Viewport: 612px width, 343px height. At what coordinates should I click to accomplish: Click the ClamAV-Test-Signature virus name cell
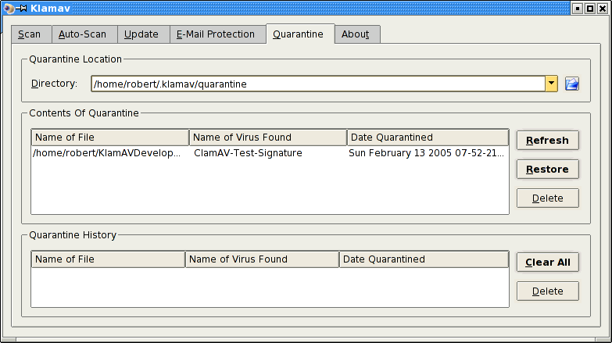[248, 153]
